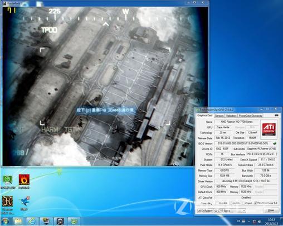Screen dimensions: 283x226
Task: Open the FurMark desktop shortcut
Action: (24, 180)
